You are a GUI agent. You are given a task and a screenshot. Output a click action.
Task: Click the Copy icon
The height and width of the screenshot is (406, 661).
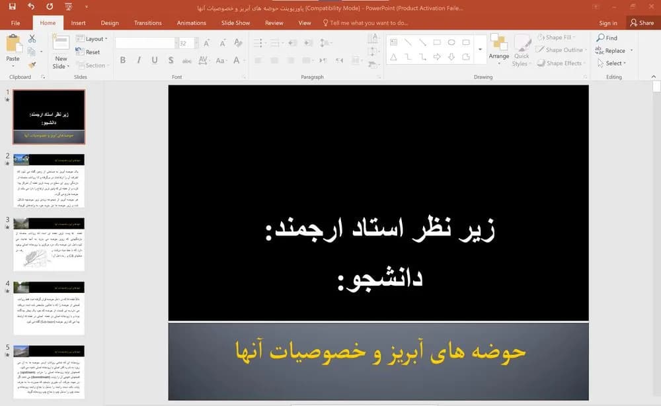(x=31, y=52)
